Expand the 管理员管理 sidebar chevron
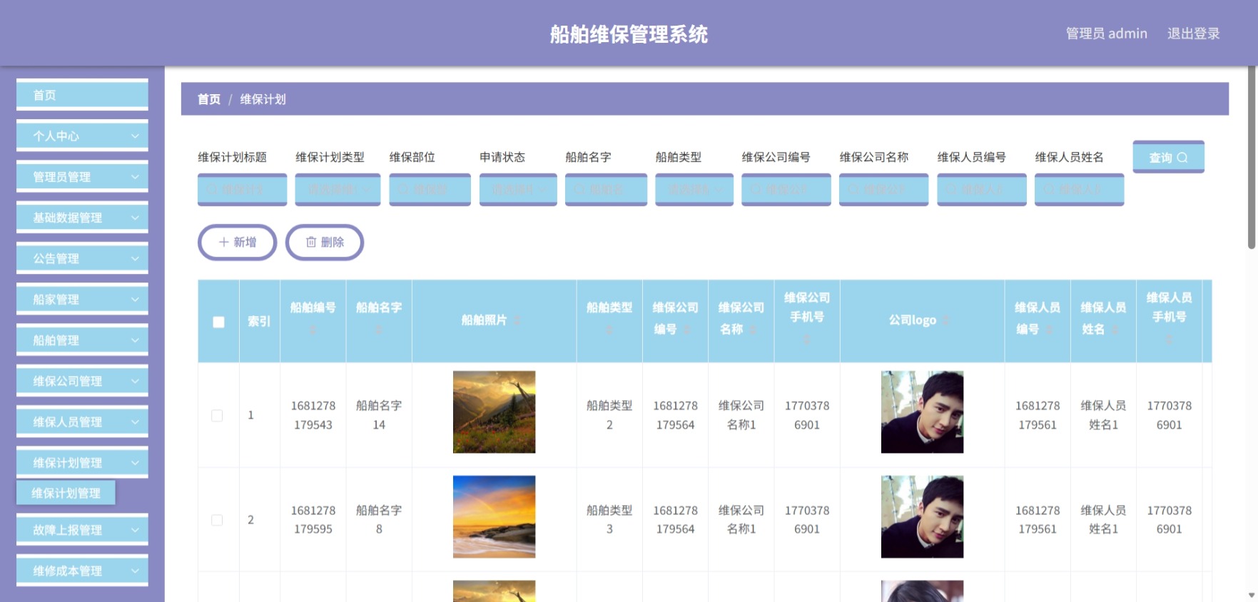The width and height of the screenshot is (1258, 602). tap(135, 176)
